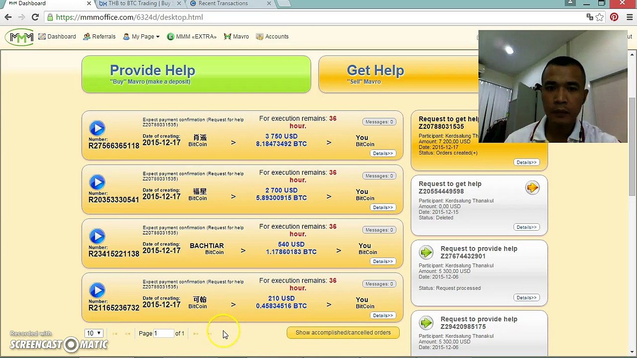Viewport: 637px width, 358px height.
Task: Open the Referrals nav item
Action: tap(99, 36)
